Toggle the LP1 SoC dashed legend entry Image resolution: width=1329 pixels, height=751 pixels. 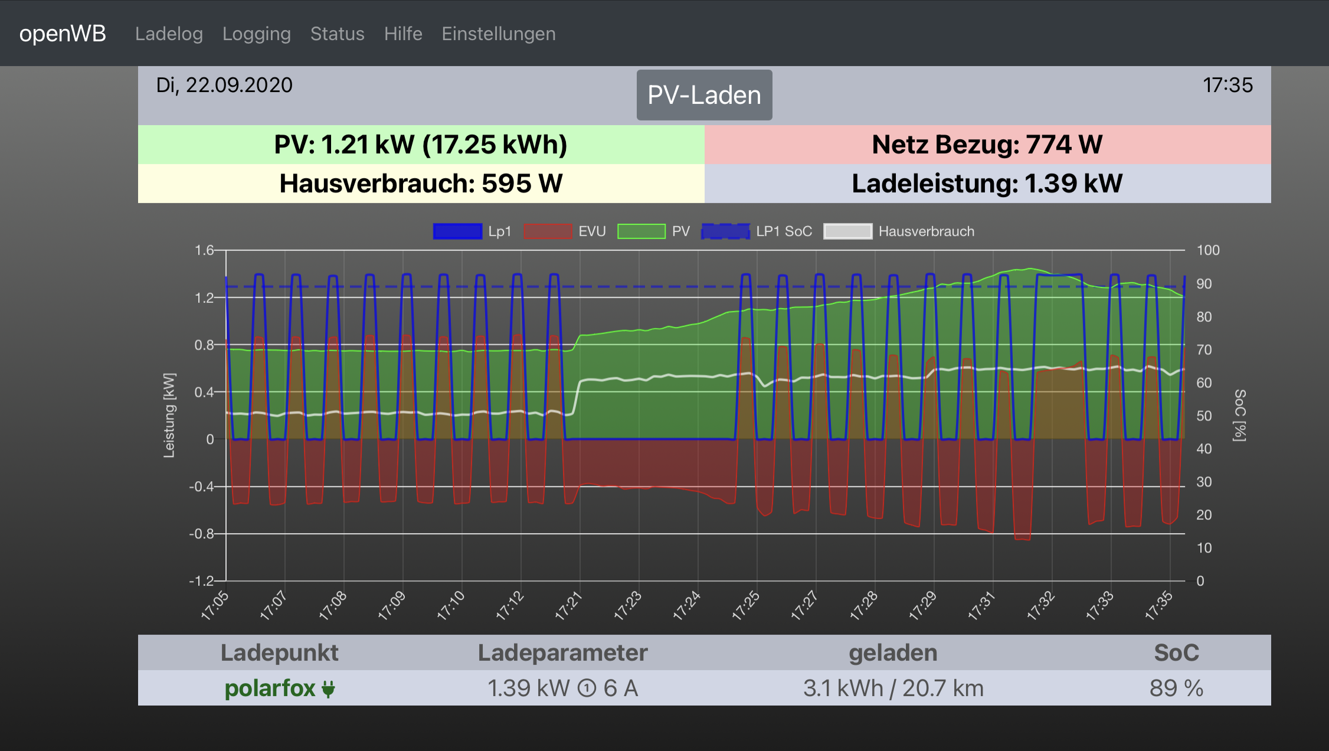[725, 231]
